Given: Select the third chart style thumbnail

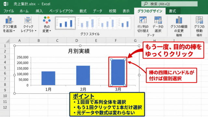Looking at the screenshot, I should click(107, 23).
